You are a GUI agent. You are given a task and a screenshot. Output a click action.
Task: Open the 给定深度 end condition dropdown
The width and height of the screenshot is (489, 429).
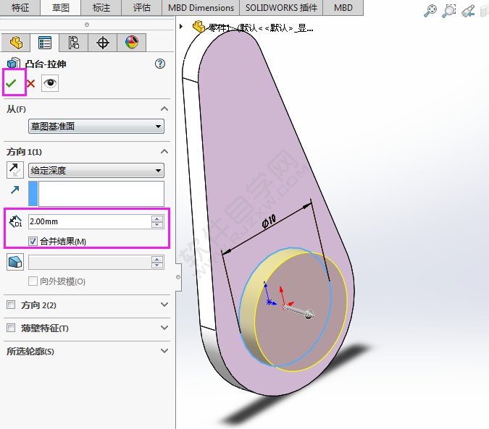point(96,170)
